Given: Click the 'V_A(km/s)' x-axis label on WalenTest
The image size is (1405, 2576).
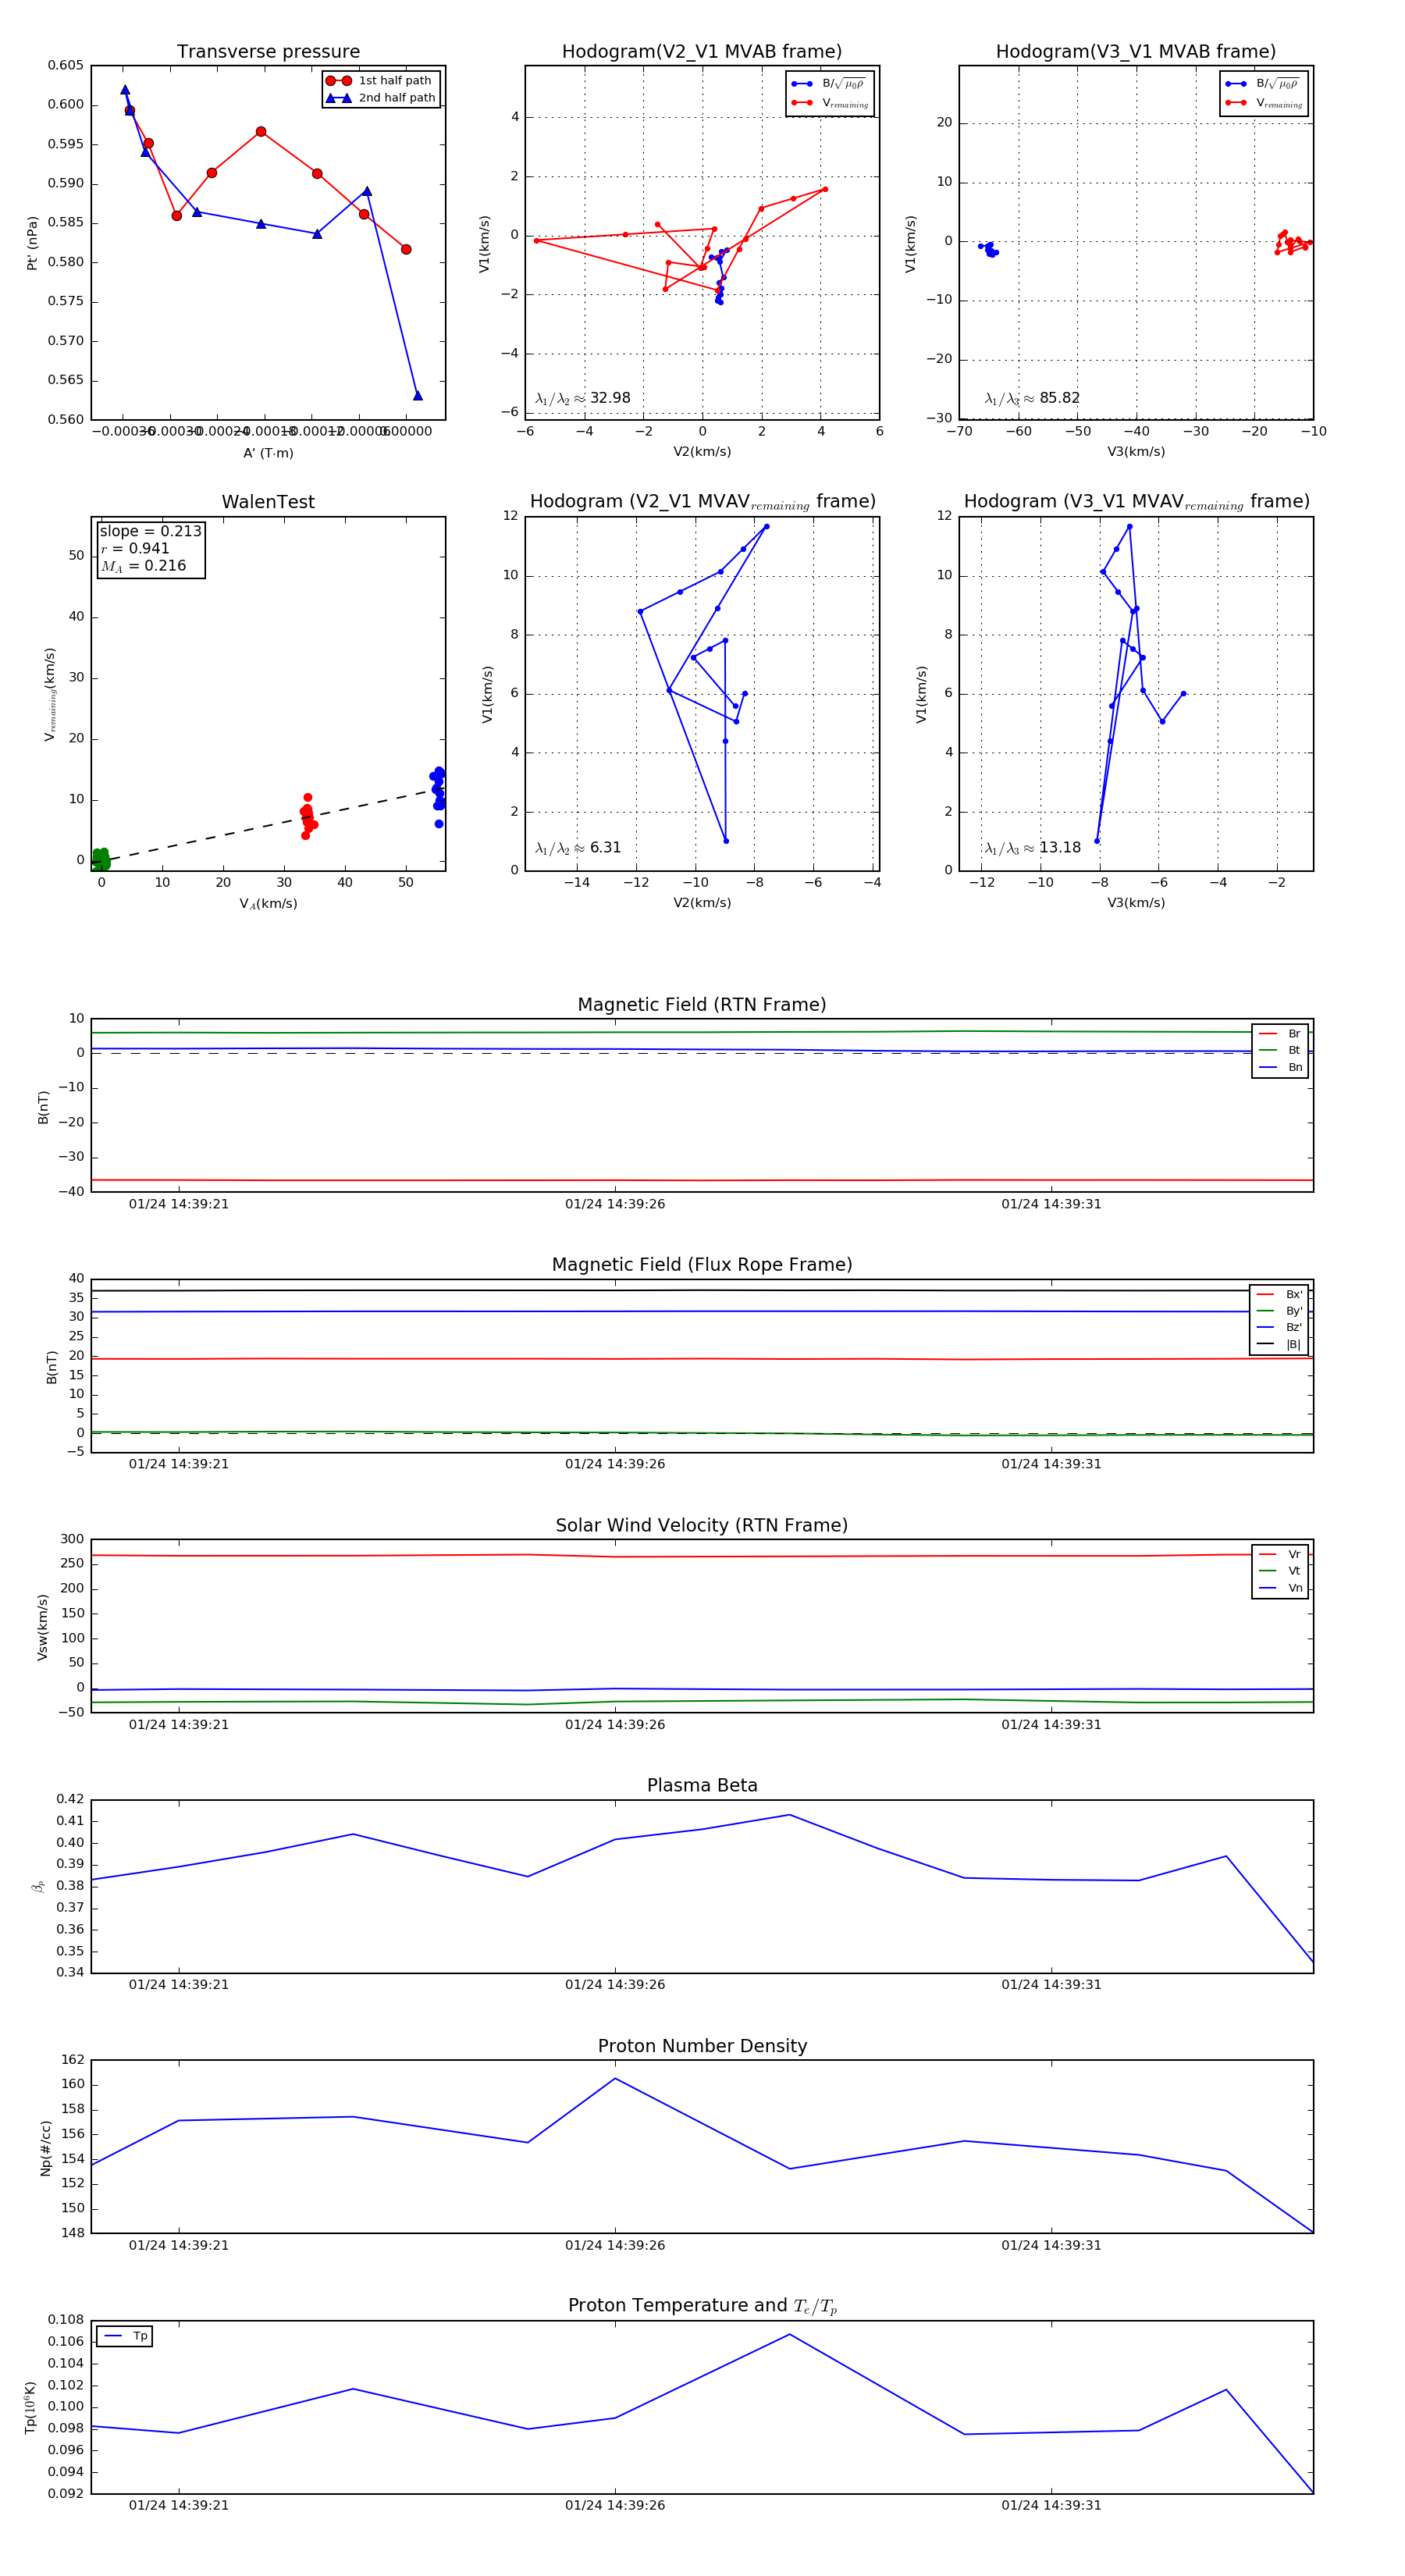Looking at the screenshot, I should point(268,904).
